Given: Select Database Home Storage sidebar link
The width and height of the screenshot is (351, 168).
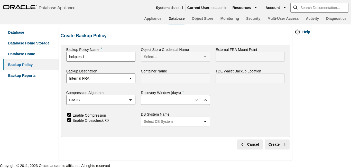Looking at the screenshot, I should click(29, 43).
